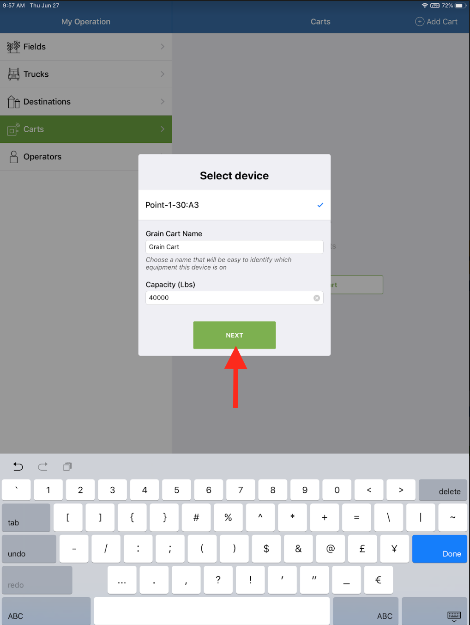
Task: Tap the delete key
Action: pyautogui.click(x=443, y=490)
